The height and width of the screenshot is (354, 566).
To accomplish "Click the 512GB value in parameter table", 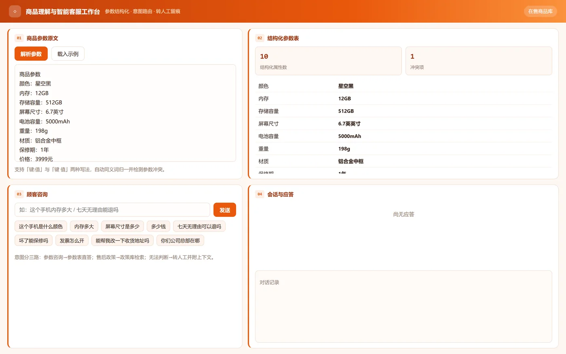I will [346, 111].
